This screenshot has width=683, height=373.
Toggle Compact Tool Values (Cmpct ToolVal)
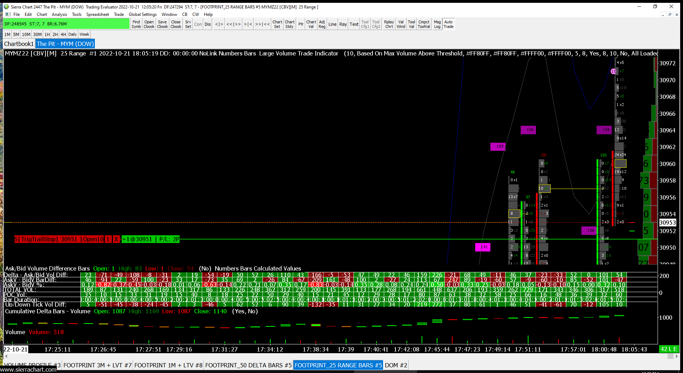pos(424,24)
